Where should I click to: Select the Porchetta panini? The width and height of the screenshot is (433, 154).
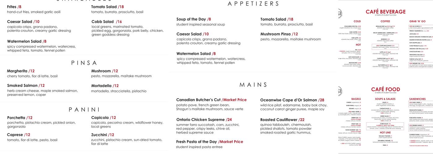[19, 118]
